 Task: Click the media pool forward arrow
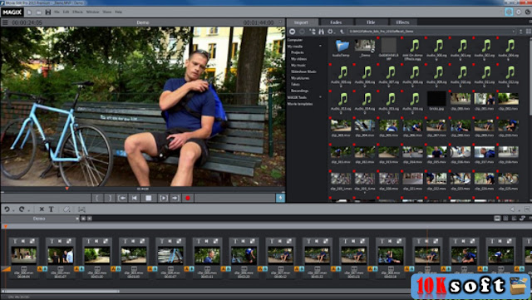click(302, 32)
